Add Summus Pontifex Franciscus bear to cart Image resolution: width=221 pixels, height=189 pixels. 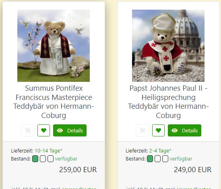pos(28,130)
